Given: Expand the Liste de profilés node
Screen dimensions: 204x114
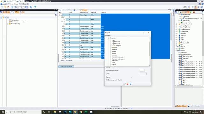Looking at the screenshot, I should click(x=176, y=30).
